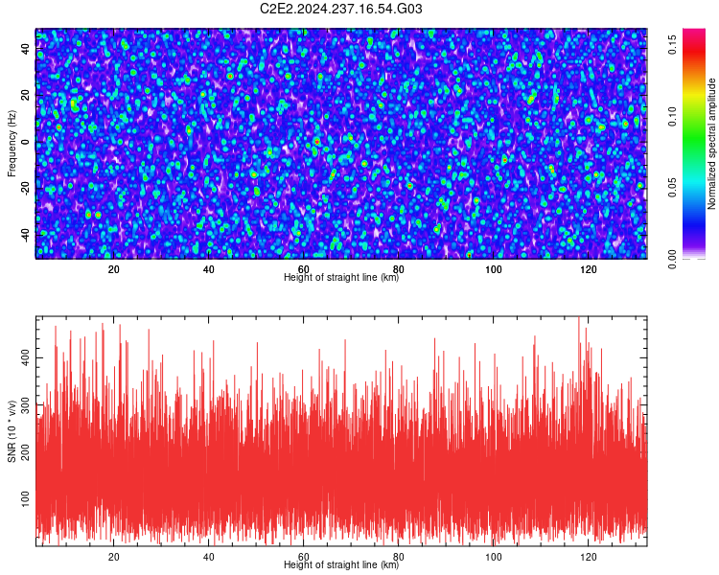
Task: Click the 100 tick on SNR axis
Action: (x=25, y=499)
